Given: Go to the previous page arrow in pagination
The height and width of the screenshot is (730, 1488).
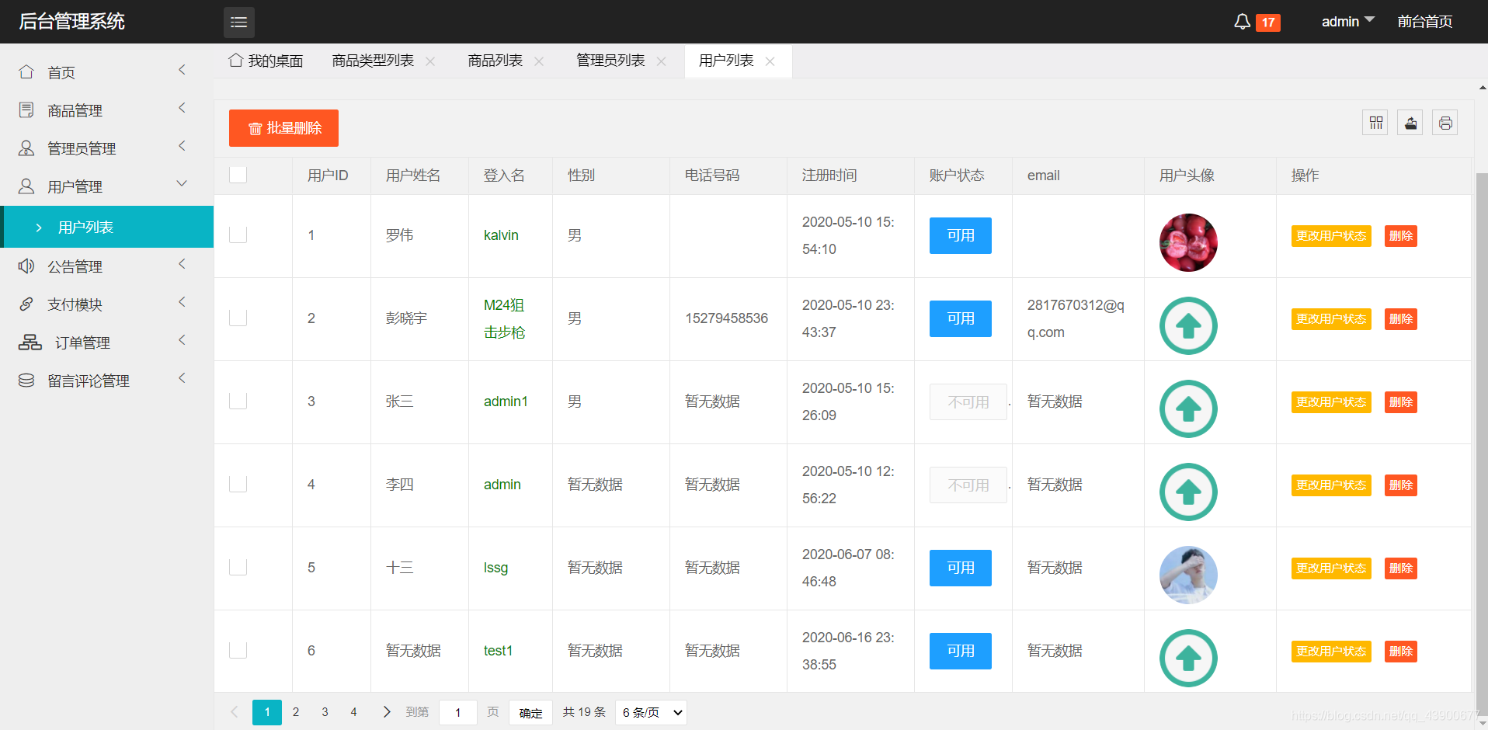Looking at the screenshot, I should pyautogui.click(x=234, y=711).
